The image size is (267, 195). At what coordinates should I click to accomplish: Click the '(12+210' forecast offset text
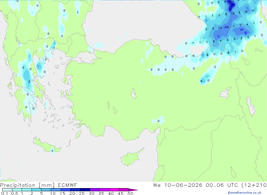point(254,185)
